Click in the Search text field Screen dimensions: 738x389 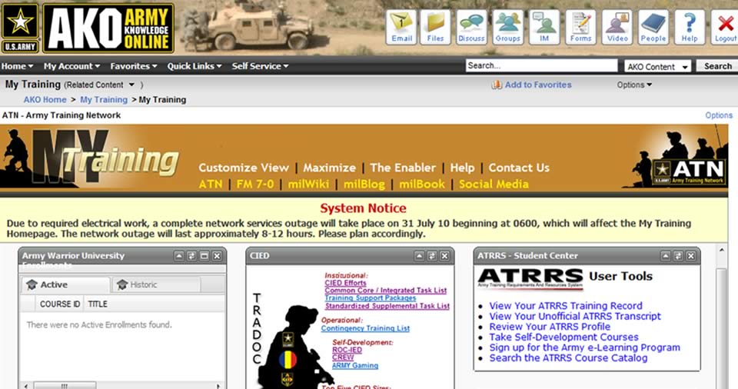[x=541, y=65]
